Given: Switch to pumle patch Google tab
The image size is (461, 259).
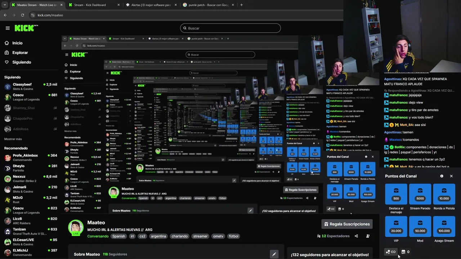Looking at the screenshot, I should (x=208, y=5).
